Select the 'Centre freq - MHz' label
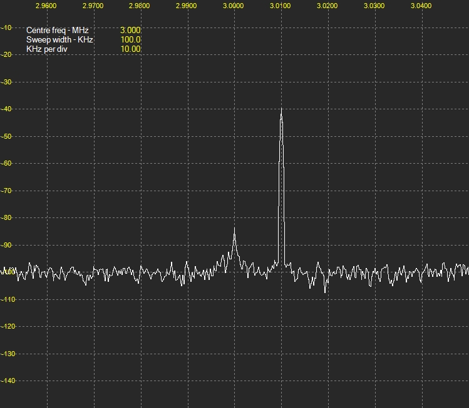 [x=58, y=31]
